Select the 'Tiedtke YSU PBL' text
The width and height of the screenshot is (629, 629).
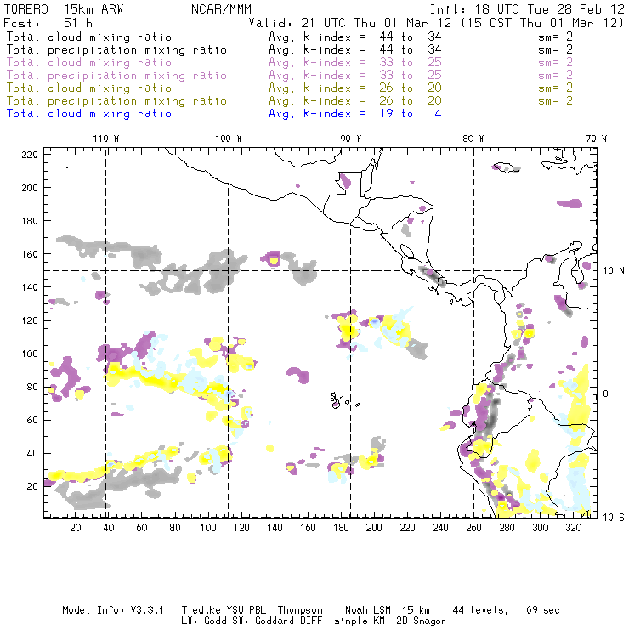click(224, 610)
